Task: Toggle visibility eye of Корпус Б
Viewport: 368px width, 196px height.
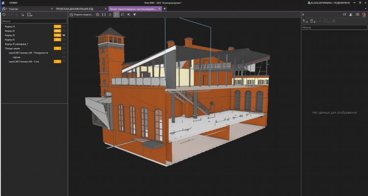Action: 64,31
